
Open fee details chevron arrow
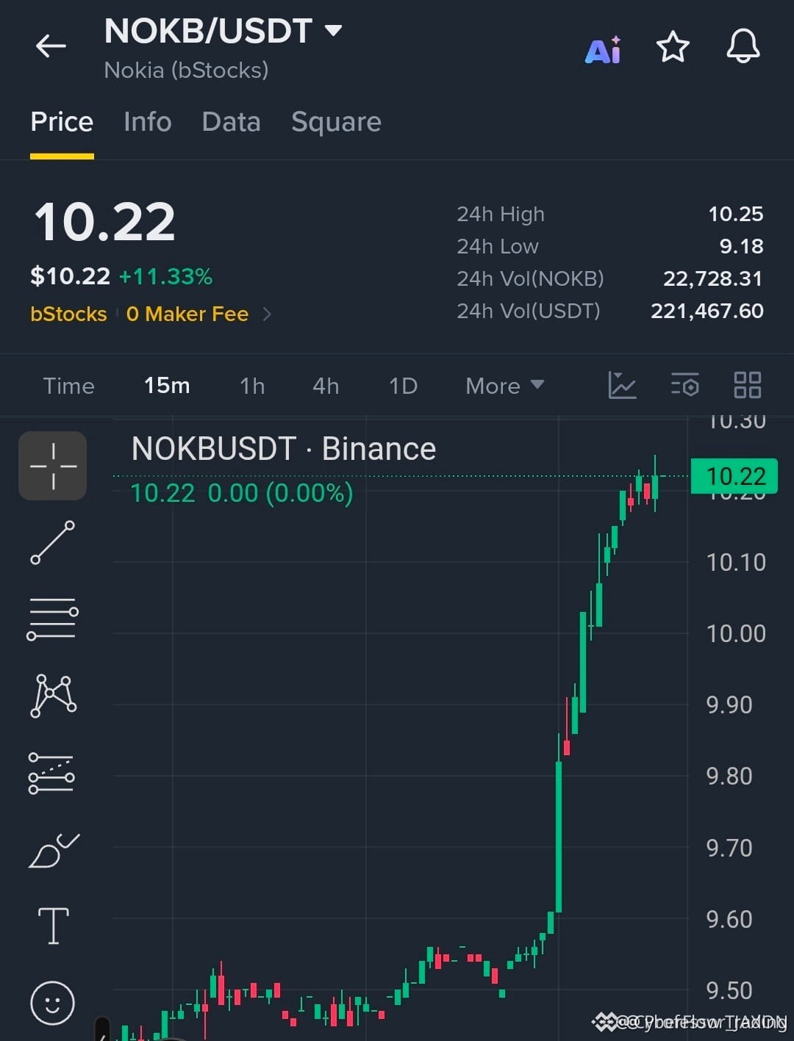point(267,314)
